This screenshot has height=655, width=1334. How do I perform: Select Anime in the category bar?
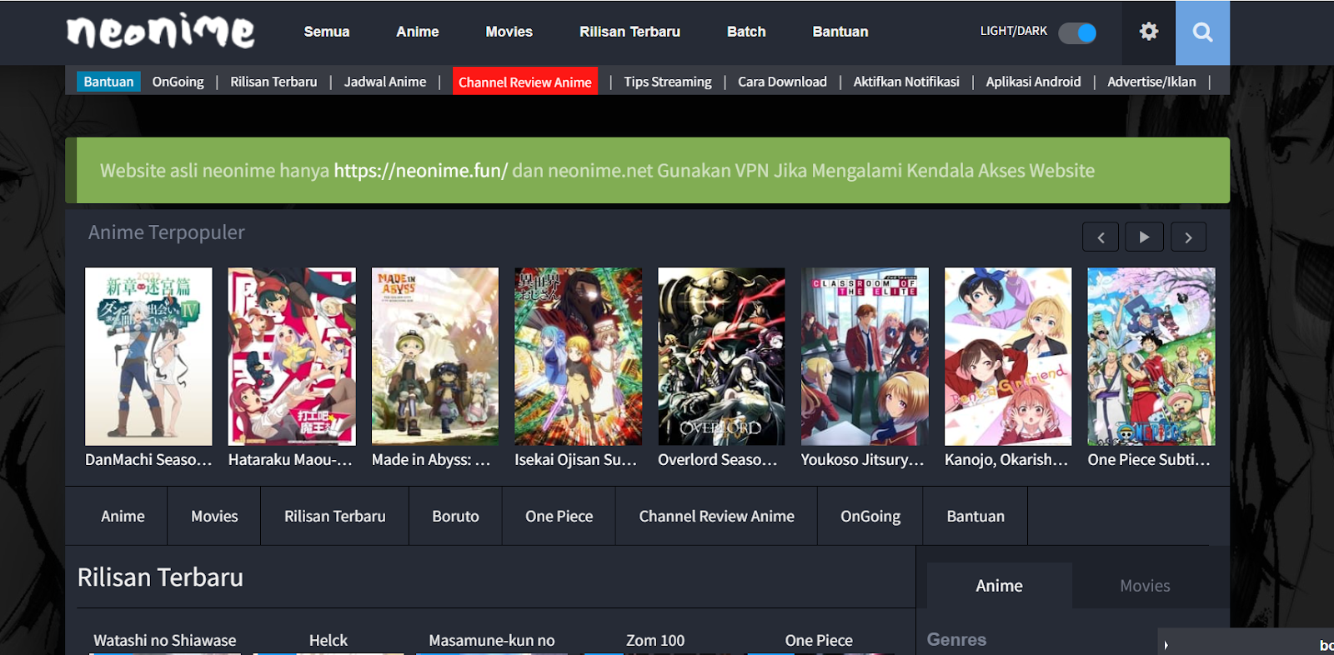123,517
